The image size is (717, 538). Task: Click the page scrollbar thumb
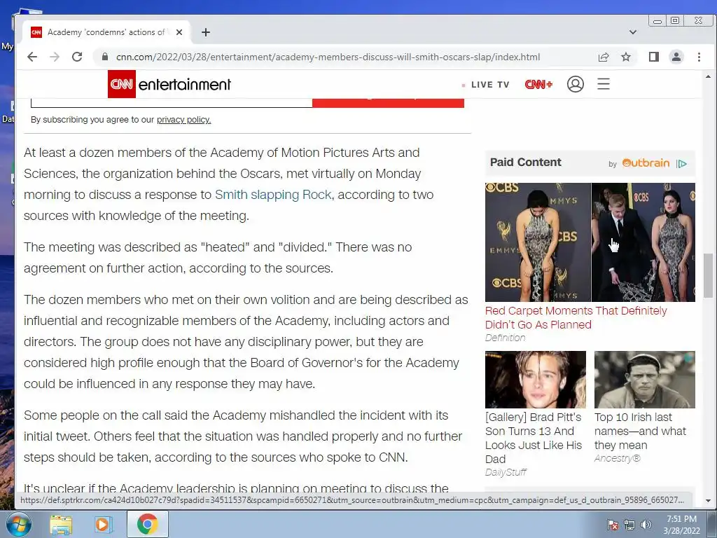(708, 275)
